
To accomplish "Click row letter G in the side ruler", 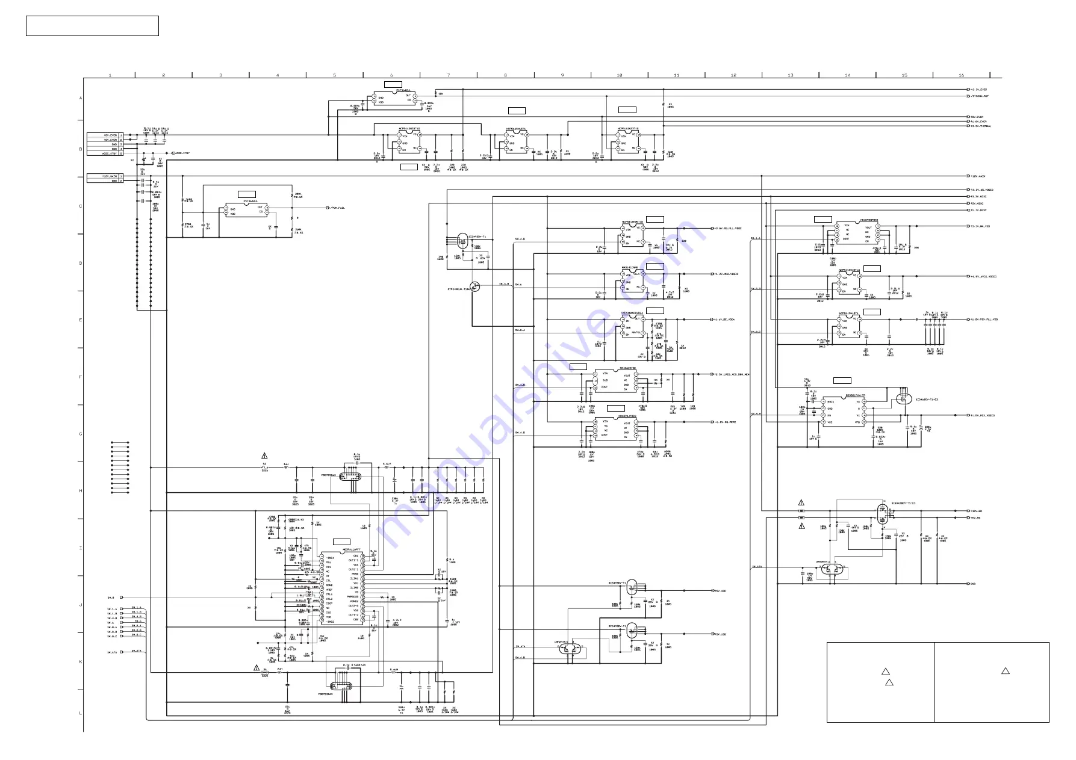I will coord(81,434).
